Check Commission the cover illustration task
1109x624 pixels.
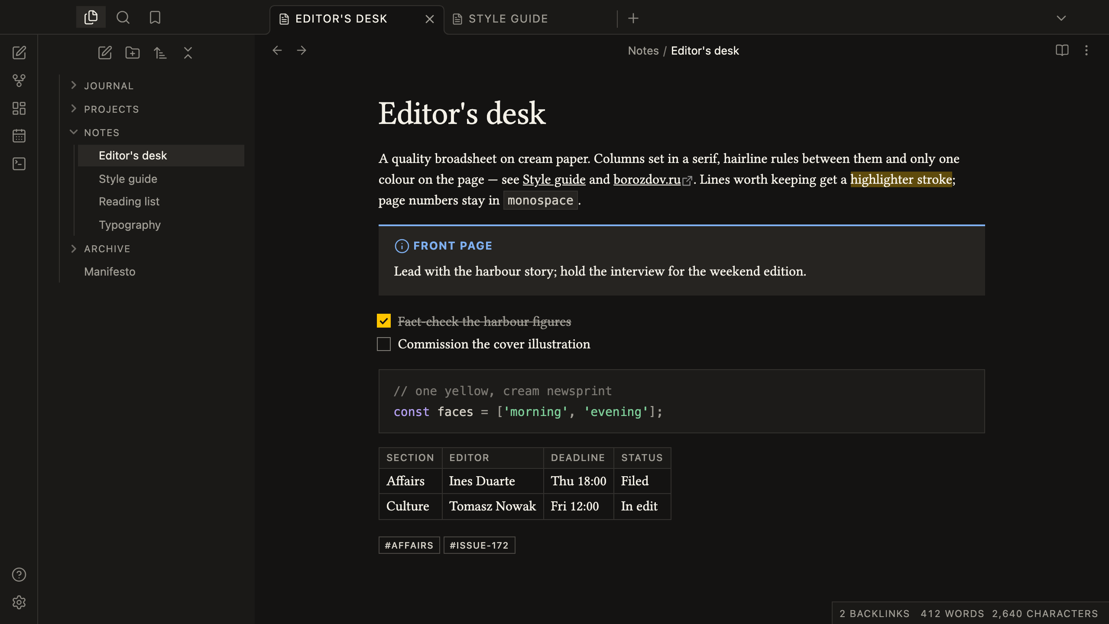click(x=384, y=344)
